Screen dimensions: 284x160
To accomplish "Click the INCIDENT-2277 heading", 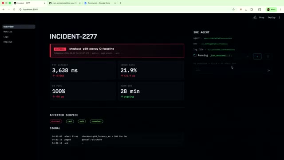I will click(x=73, y=36).
